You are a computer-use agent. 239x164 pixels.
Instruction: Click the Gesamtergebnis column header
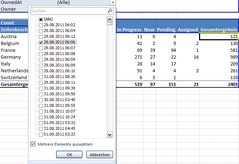(219, 30)
